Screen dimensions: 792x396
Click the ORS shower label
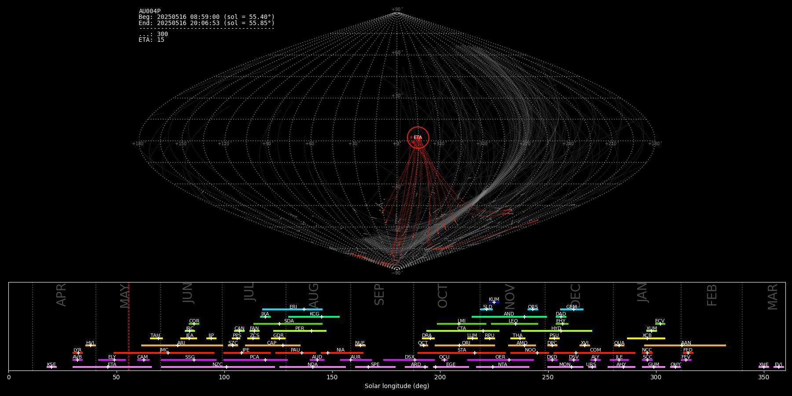pyautogui.click(x=532, y=307)
